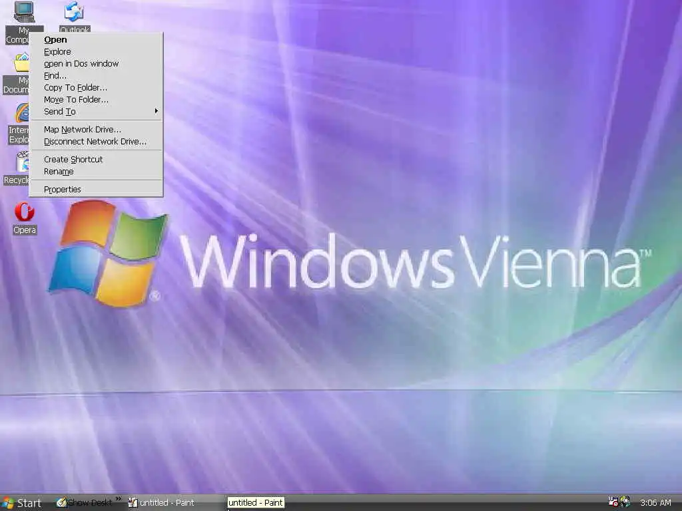Select Move To Folder... option
Image resolution: width=682 pixels, height=511 pixels.
(x=96, y=100)
